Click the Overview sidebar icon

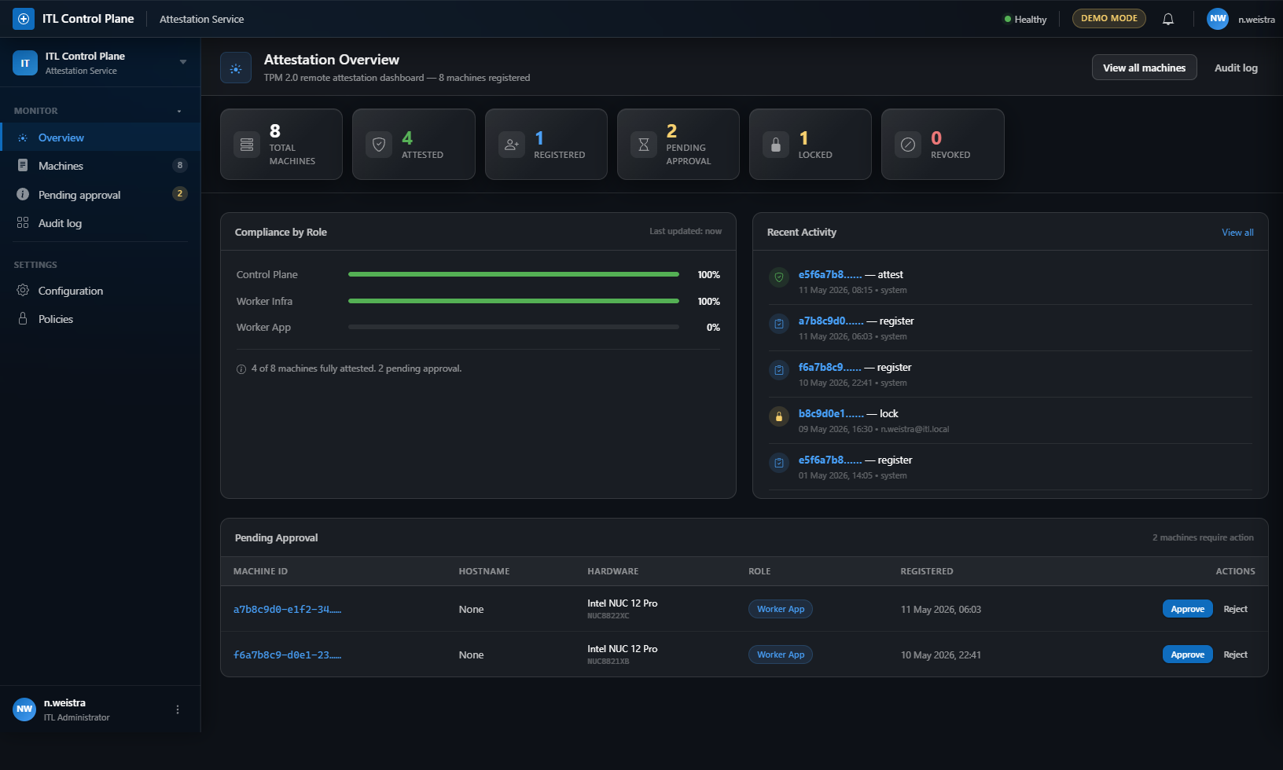point(23,137)
